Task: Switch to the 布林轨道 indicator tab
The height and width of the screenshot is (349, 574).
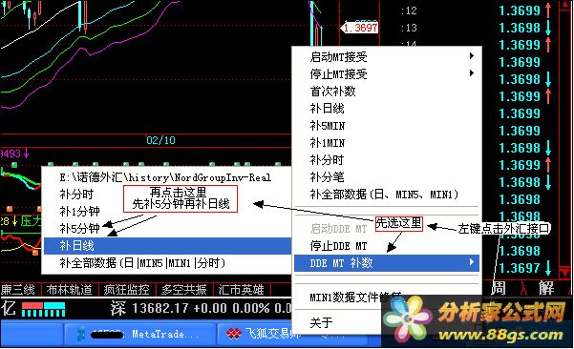Action: [x=70, y=290]
